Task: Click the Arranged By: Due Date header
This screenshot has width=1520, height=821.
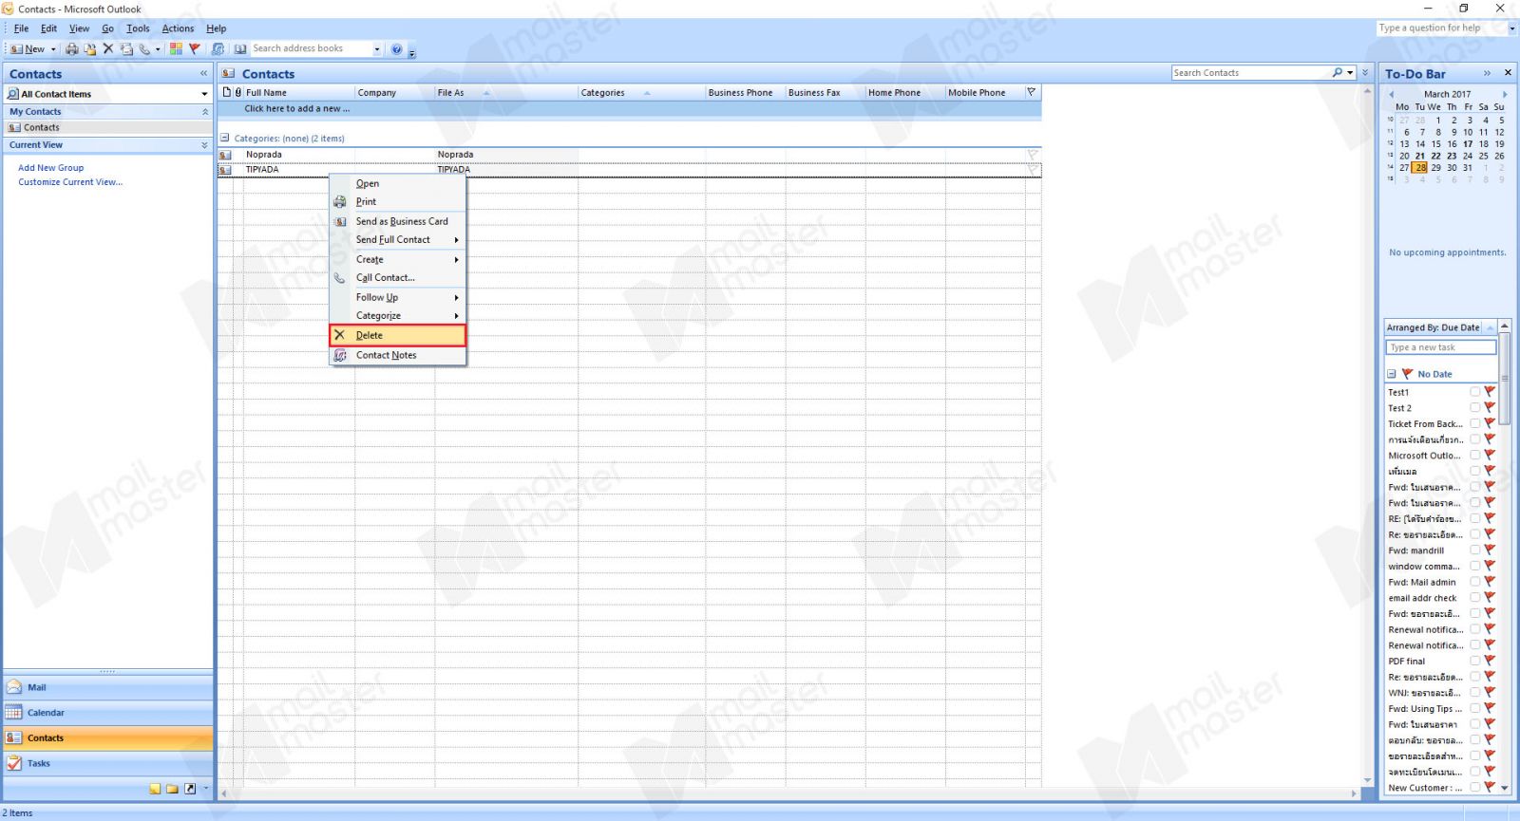Action: click(1434, 327)
